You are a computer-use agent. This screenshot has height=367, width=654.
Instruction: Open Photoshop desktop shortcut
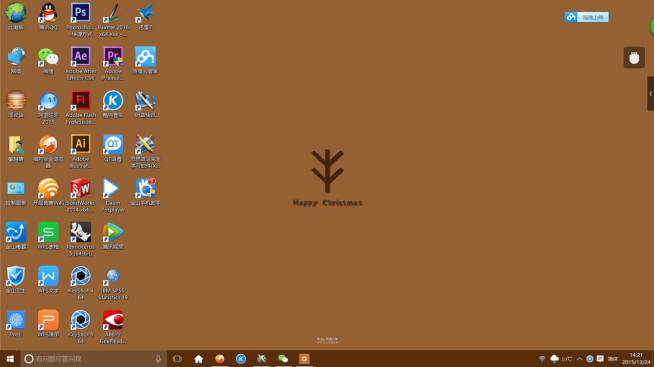[80, 19]
